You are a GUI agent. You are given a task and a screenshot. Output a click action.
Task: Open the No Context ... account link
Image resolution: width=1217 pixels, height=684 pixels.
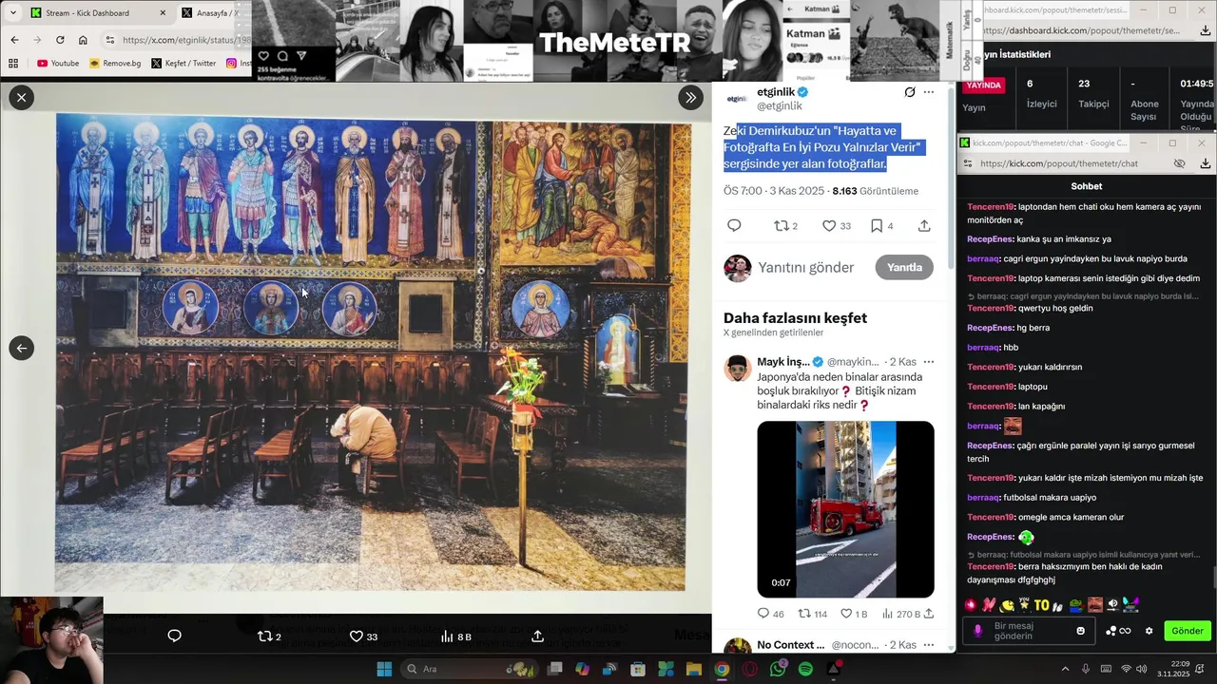791,645
